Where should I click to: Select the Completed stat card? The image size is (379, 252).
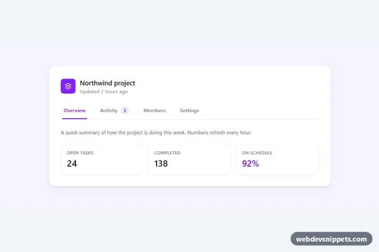[x=190, y=159]
